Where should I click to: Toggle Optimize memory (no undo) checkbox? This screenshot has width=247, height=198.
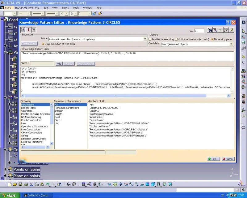coord(176,39)
